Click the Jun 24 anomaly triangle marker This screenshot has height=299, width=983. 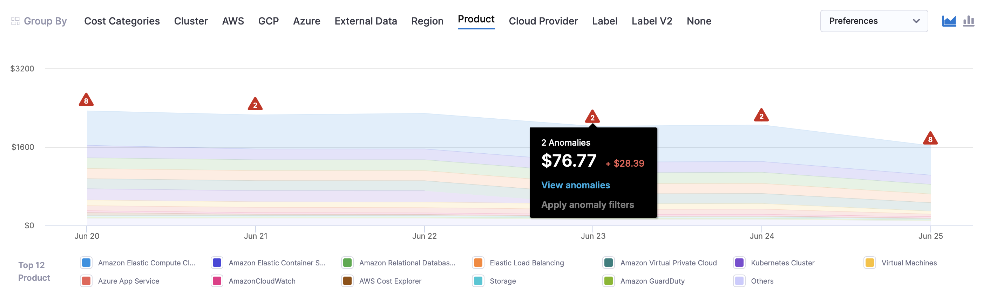click(761, 116)
